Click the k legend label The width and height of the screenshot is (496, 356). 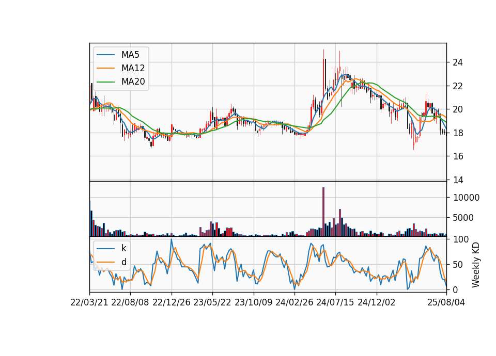[123, 248]
